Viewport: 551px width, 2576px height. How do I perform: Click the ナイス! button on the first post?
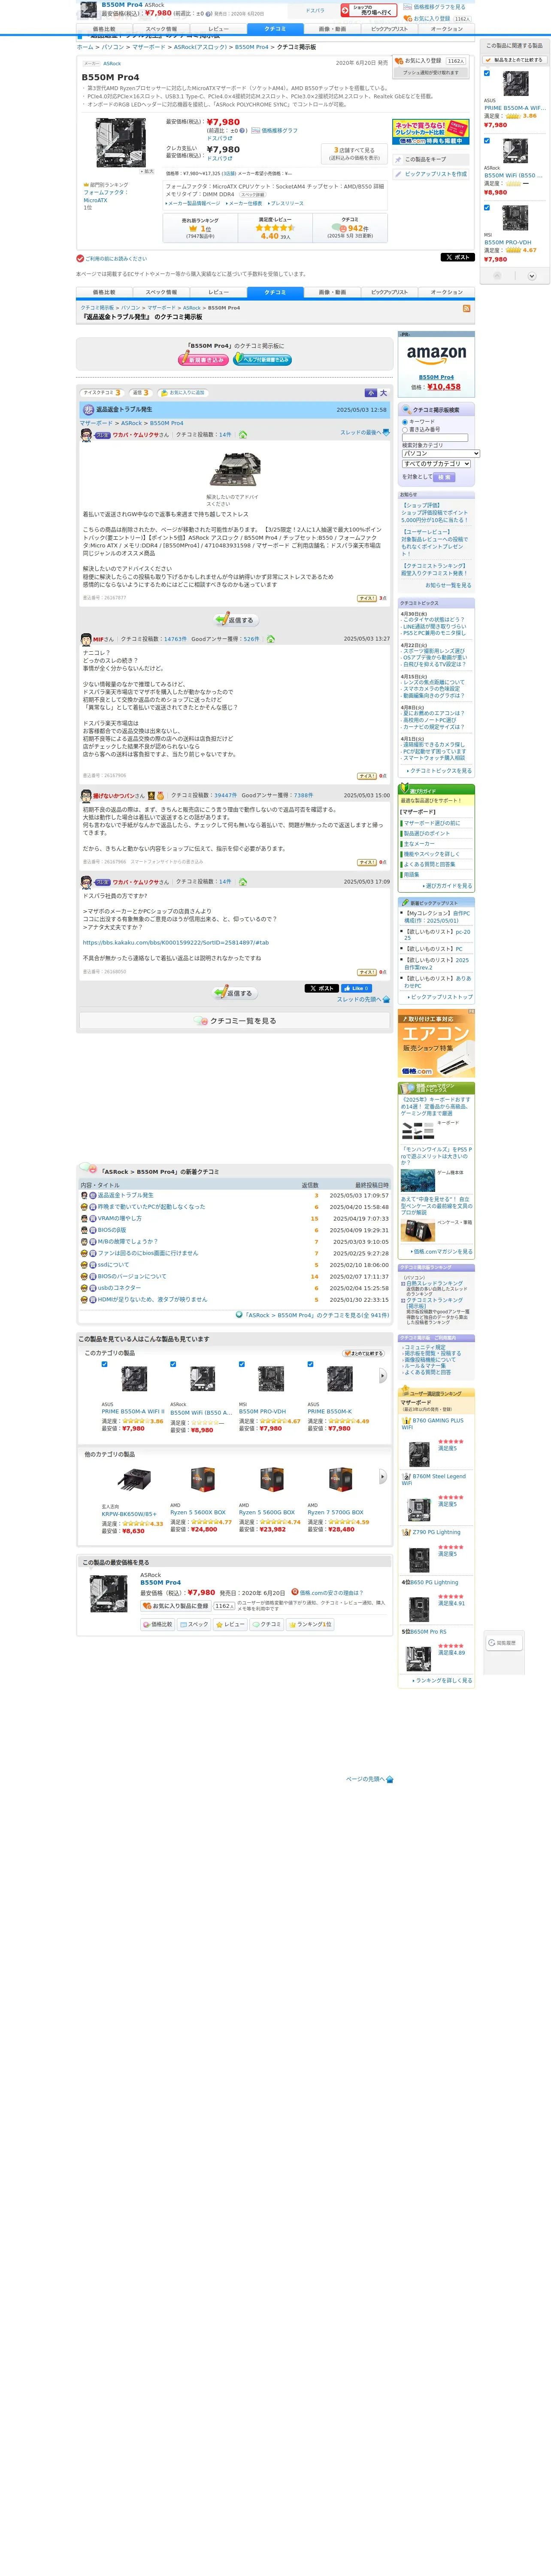click(x=366, y=598)
